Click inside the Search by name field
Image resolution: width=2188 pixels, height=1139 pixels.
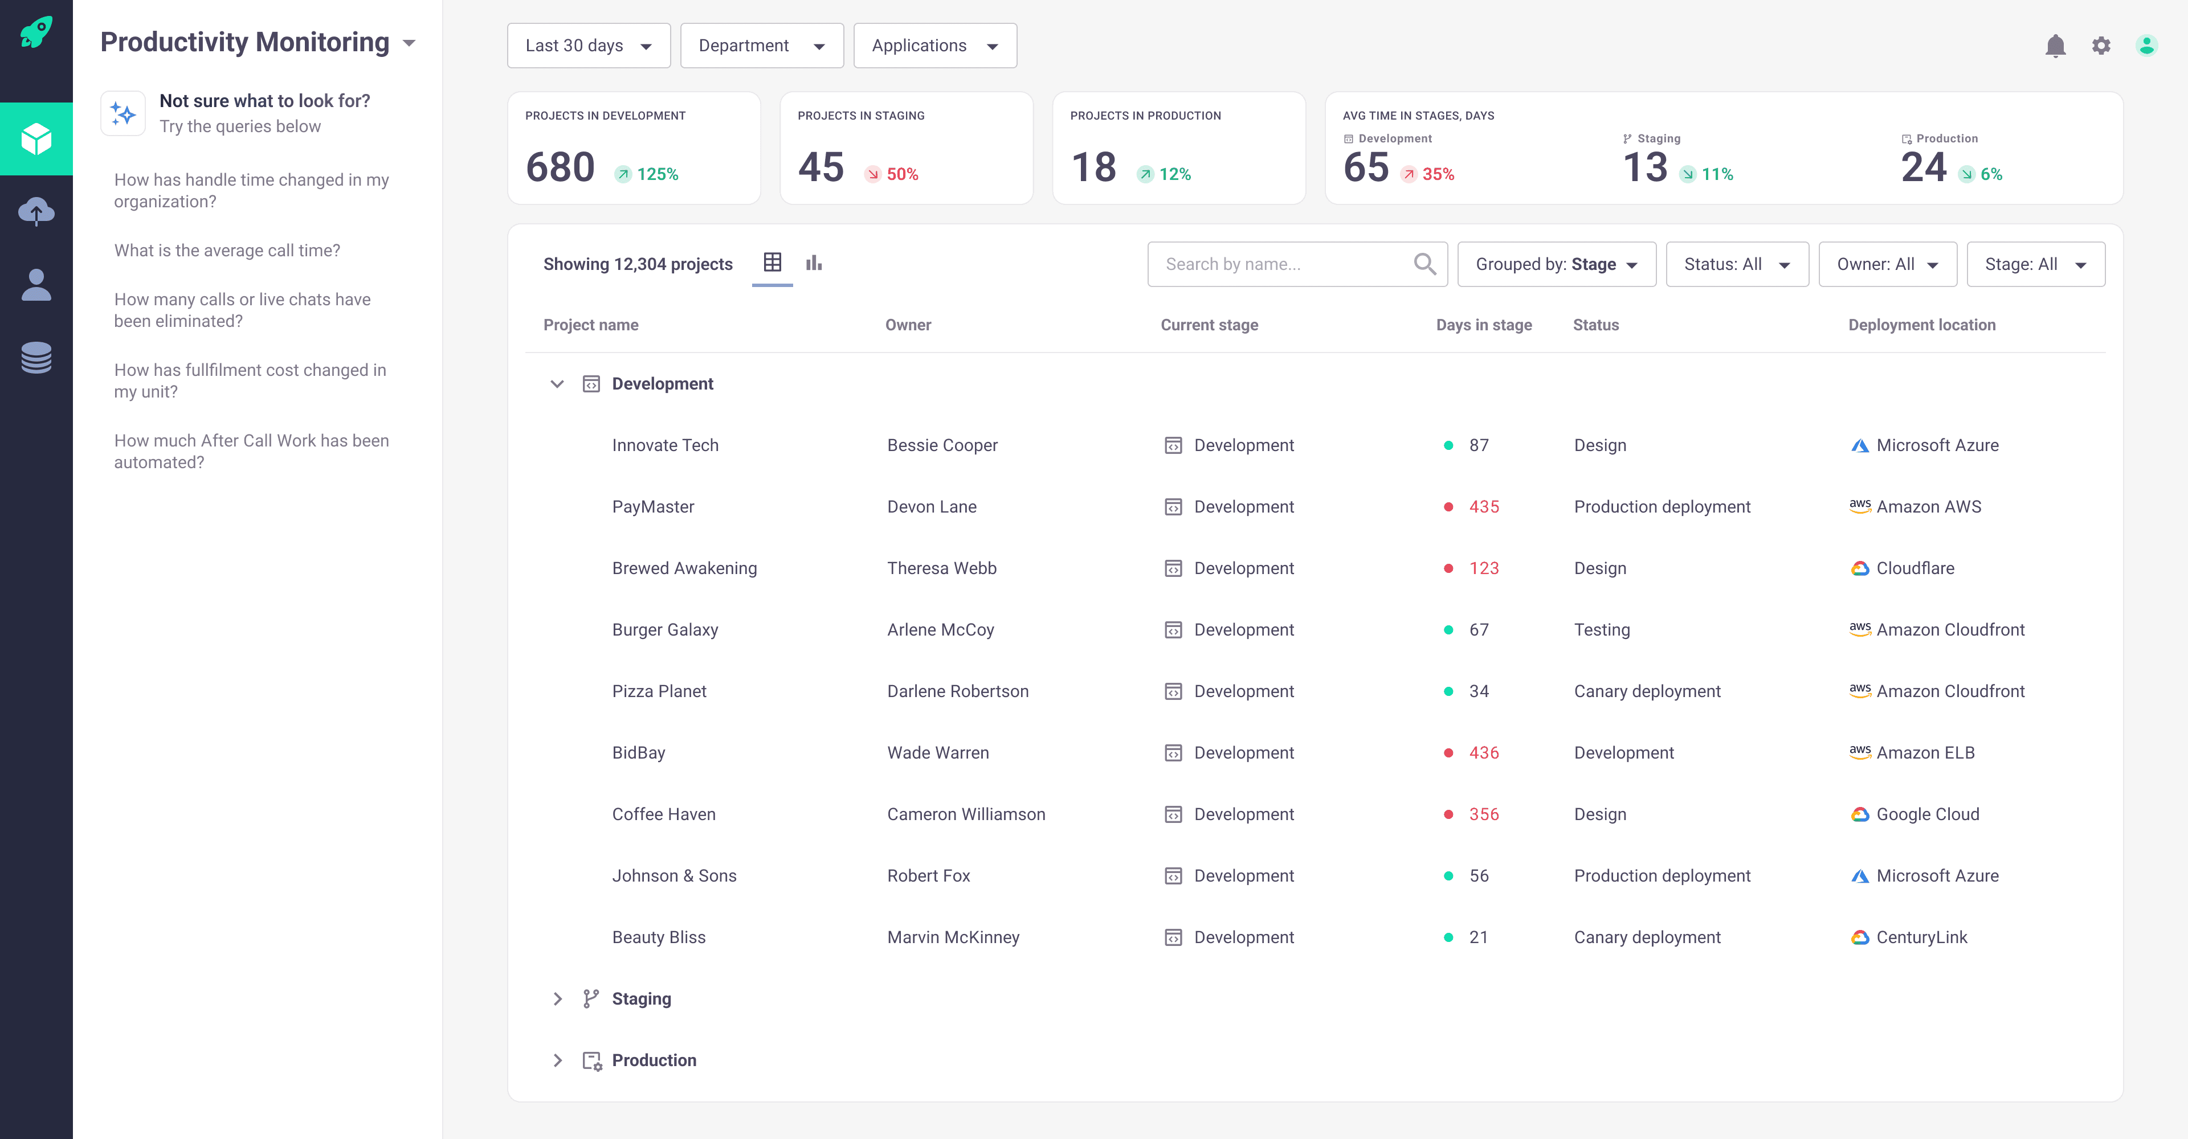coord(1274,264)
